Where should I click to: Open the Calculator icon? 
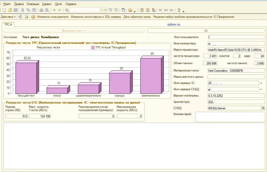pos(142,10)
